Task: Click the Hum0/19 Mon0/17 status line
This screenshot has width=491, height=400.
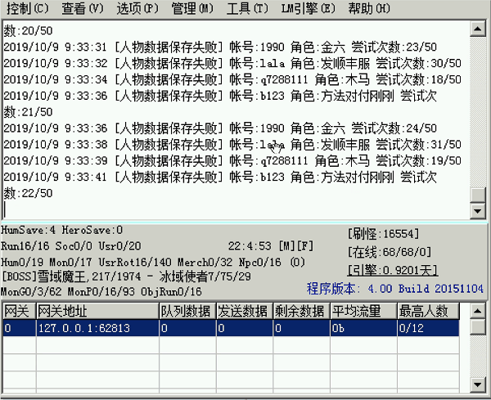Action: (x=153, y=262)
